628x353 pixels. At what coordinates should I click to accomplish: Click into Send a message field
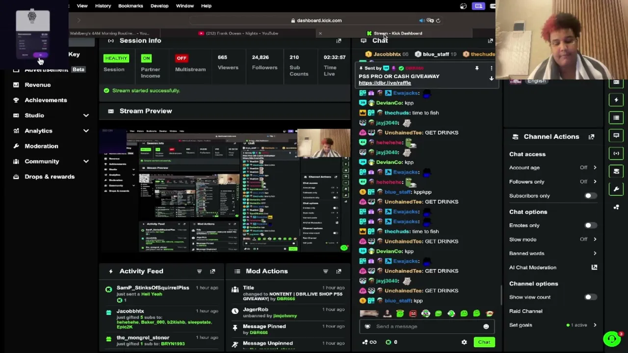point(426,327)
